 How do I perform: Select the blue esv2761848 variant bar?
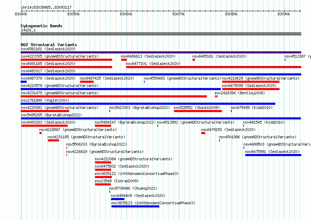(148, 104)
